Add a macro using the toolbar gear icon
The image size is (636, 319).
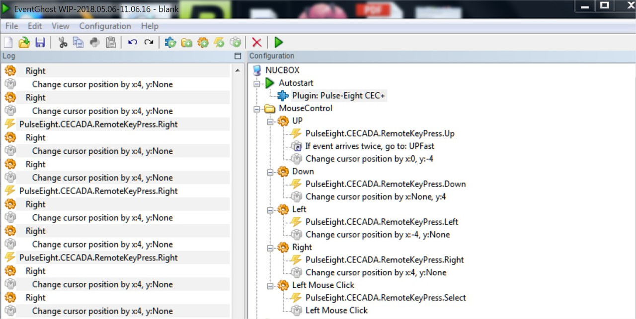point(203,43)
